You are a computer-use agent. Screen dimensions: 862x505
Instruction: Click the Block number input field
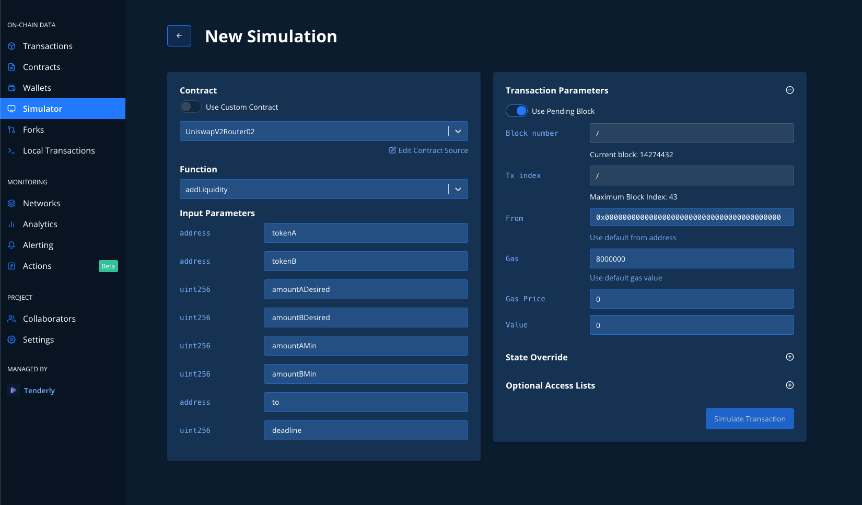coord(692,133)
